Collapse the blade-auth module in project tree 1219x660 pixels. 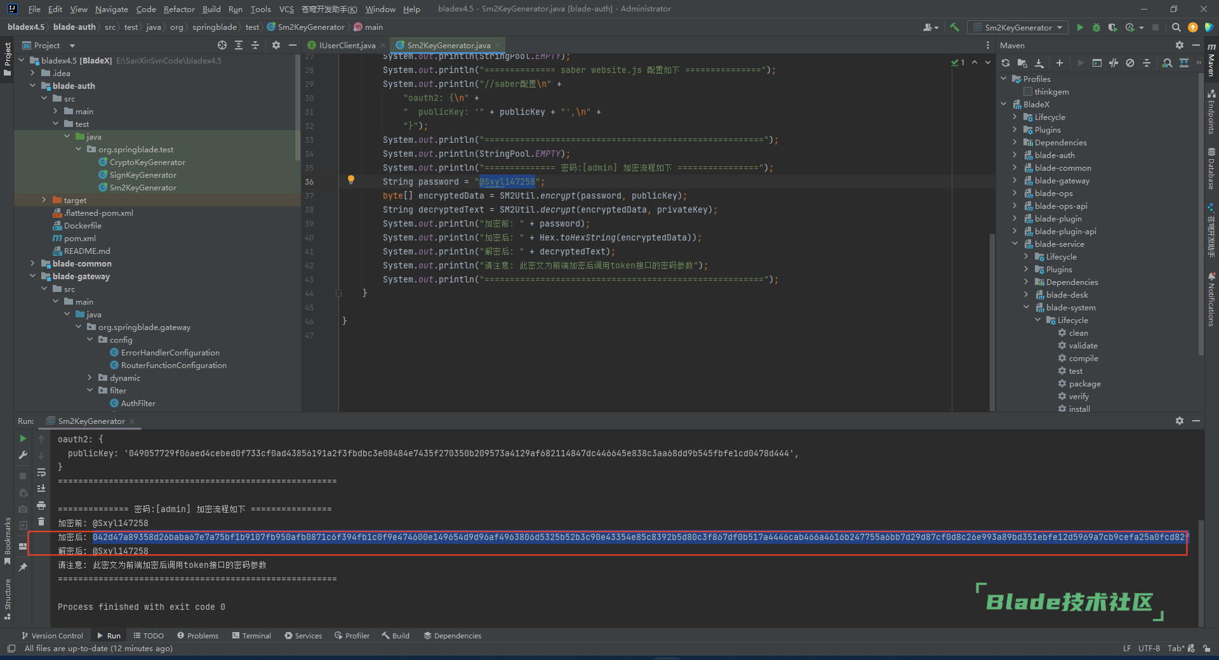click(32, 86)
